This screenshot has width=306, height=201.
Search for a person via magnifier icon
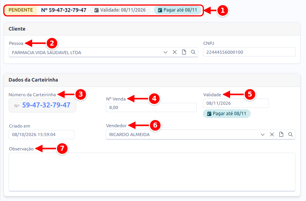[193, 52]
